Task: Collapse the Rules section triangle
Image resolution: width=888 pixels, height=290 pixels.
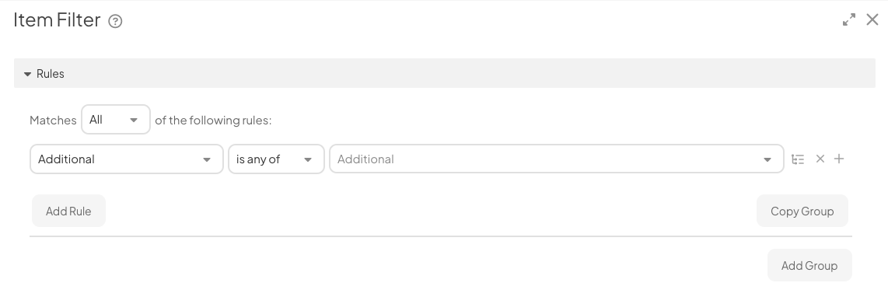Action: tap(27, 74)
